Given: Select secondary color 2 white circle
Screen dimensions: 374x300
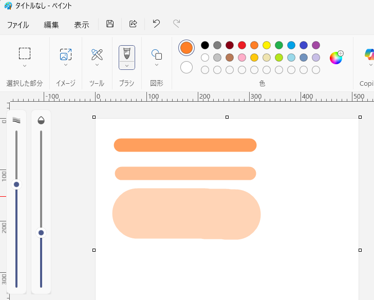Looking at the screenshot, I should click(x=186, y=67).
